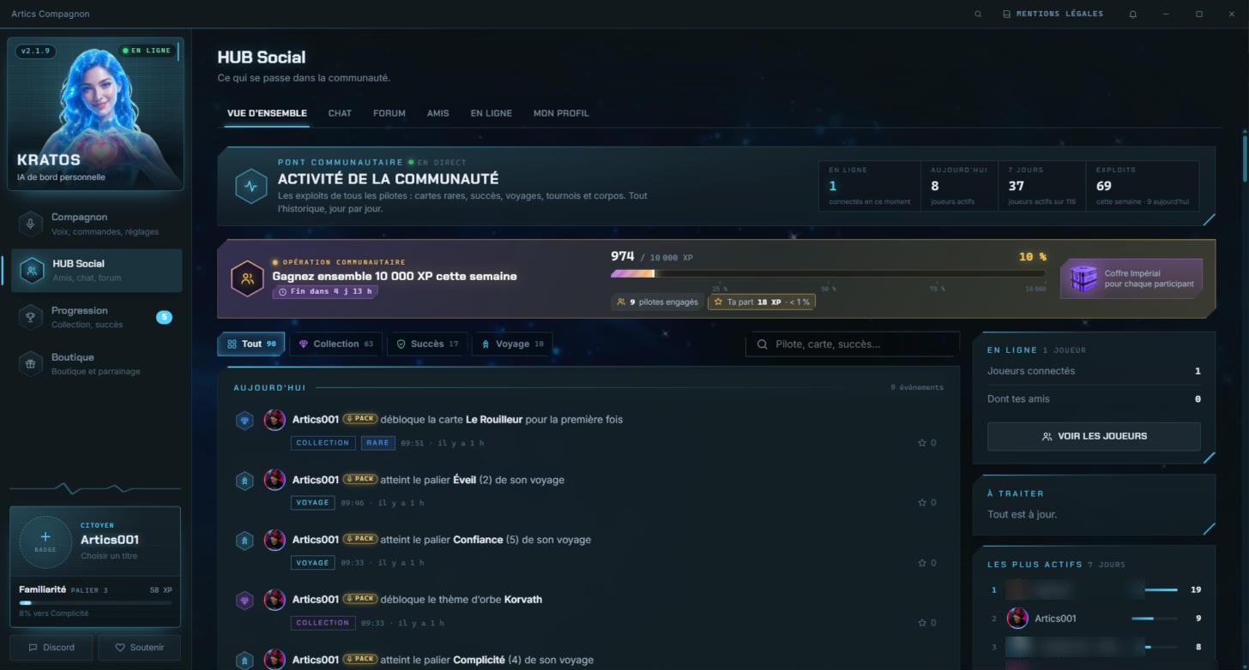This screenshot has width=1249, height=670.
Task: Add a badge with the plus circle
Action: coord(45,541)
